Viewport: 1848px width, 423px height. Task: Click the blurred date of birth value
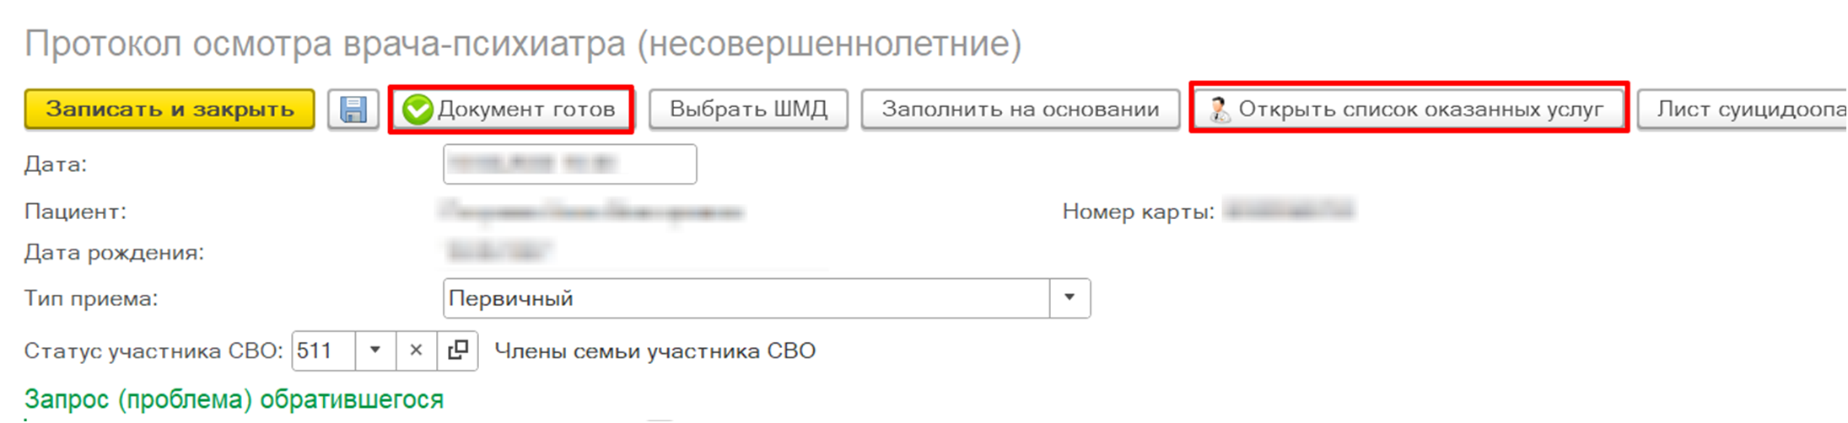point(499,251)
